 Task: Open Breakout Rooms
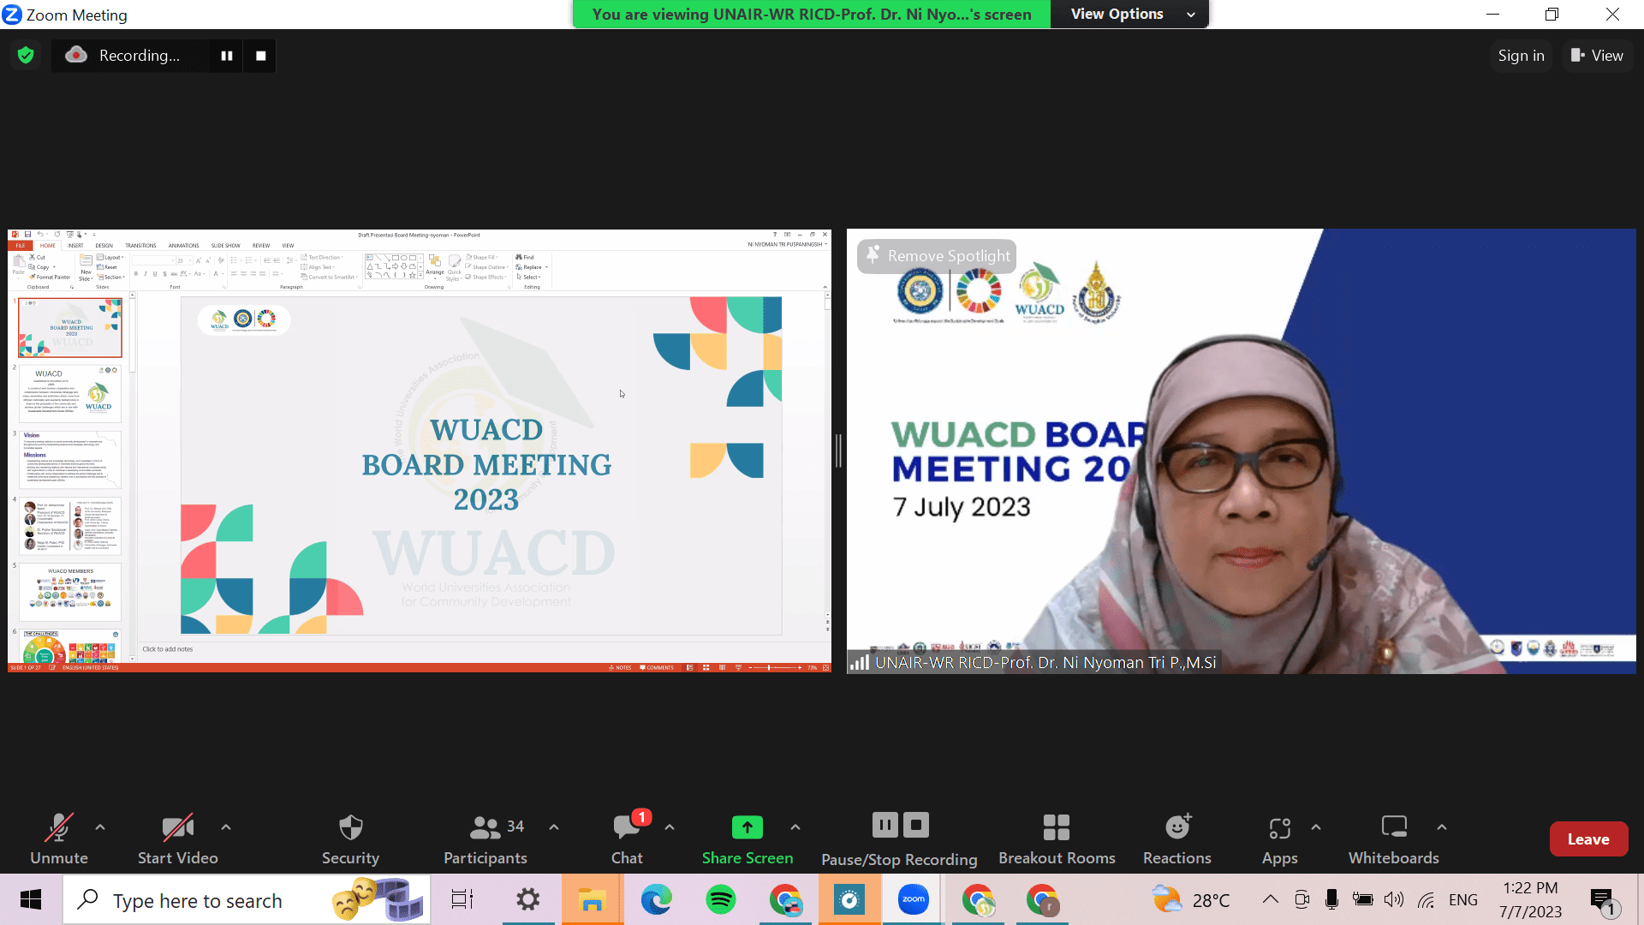(1057, 838)
